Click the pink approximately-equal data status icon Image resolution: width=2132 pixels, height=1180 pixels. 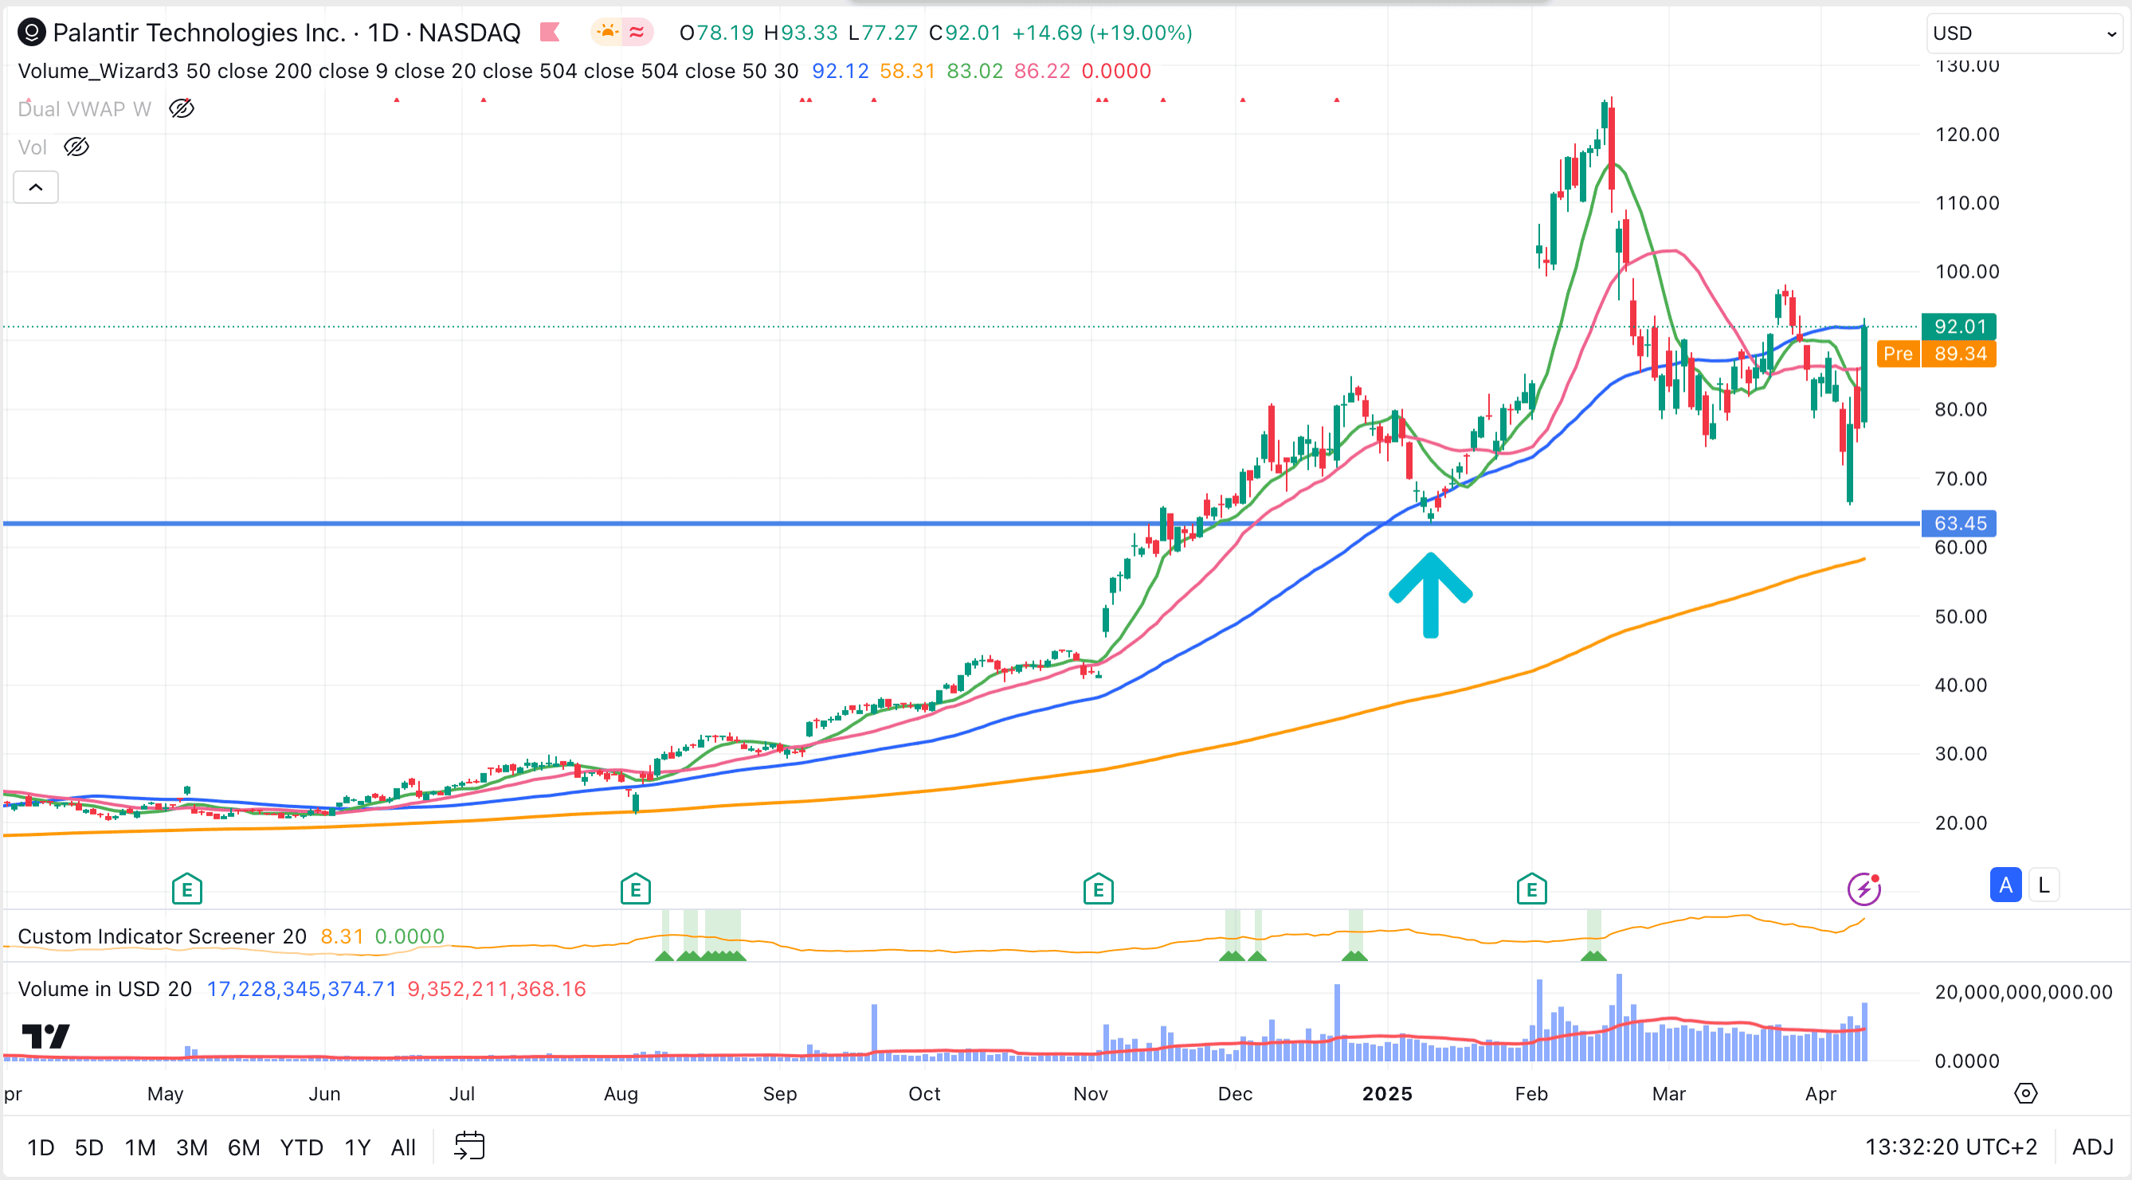[637, 33]
